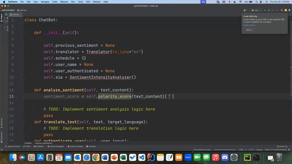Open Discord from the Dock
Image resolution: width=292 pixels, height=164 pixels.
(224, 158)
